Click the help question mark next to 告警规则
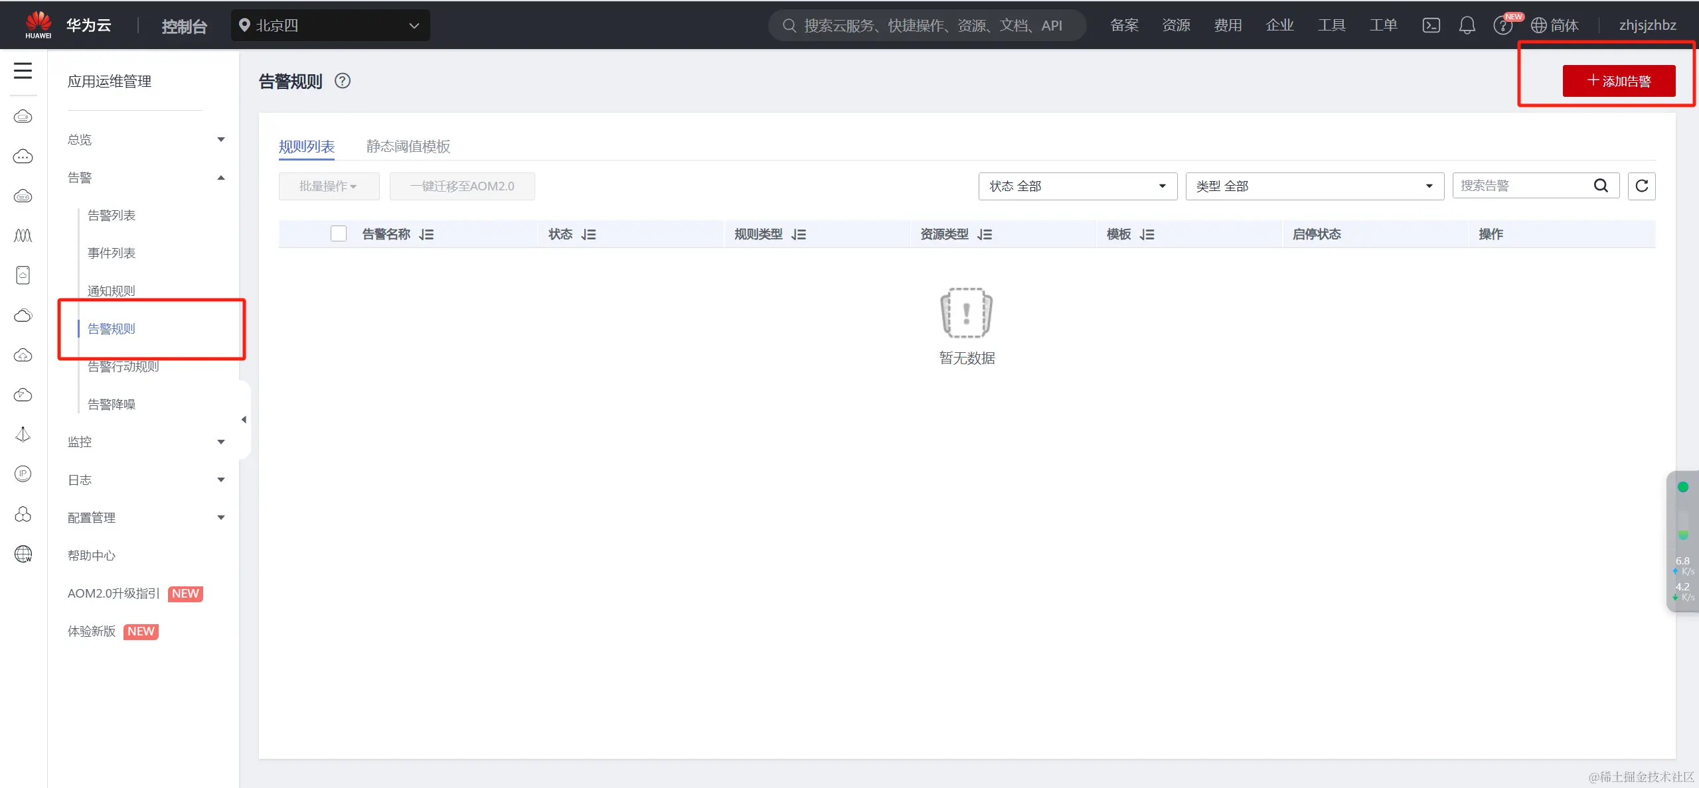1699x788 pixels. (x=343, y=81)
